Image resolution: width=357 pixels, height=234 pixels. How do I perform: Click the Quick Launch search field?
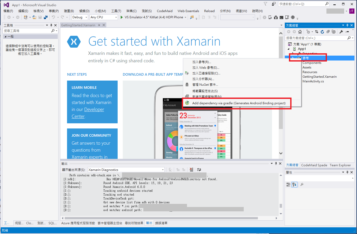click(x=304, y=4)
